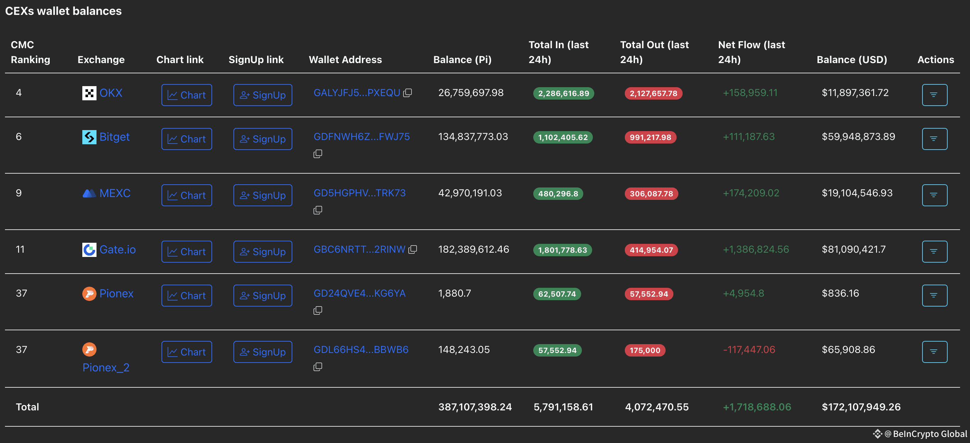Copy the Pionex GD24QVE4 wallet address
This screenshot has width=970, height=443.
pyautogui.click(x=318, y=310)
